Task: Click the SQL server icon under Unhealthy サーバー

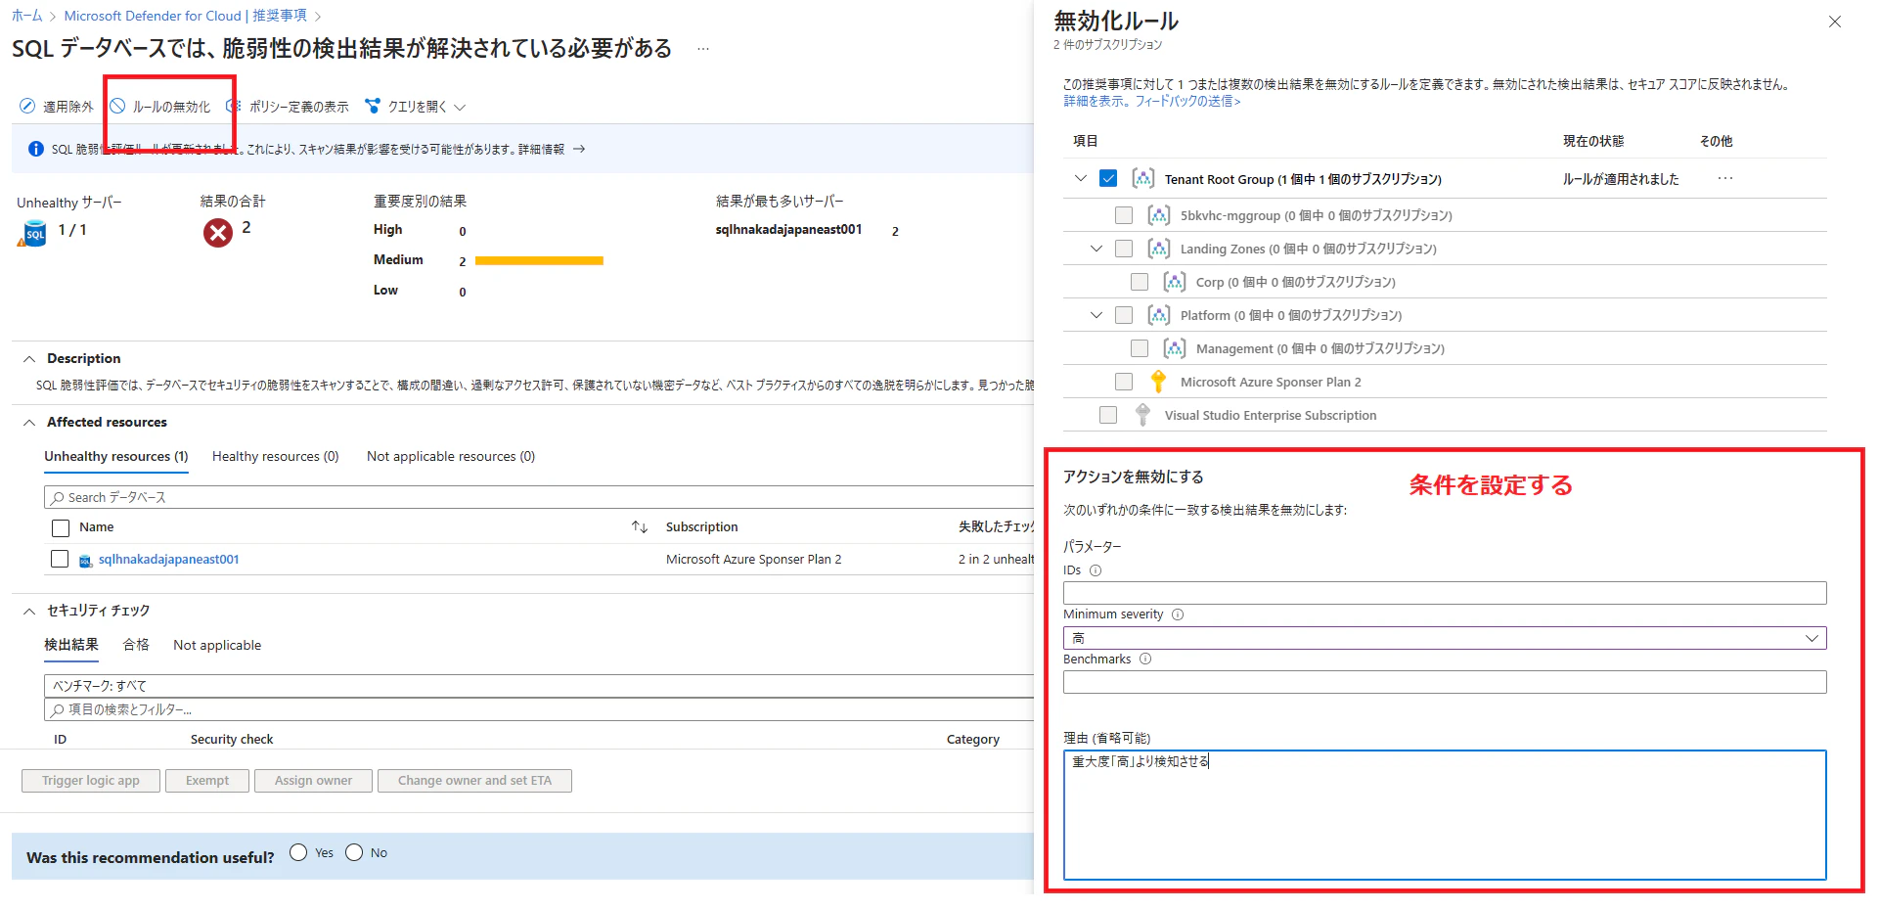Action: [33, 234]
